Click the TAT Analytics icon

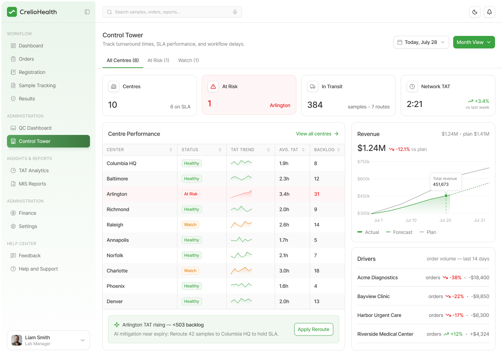[x=13, y=170]
